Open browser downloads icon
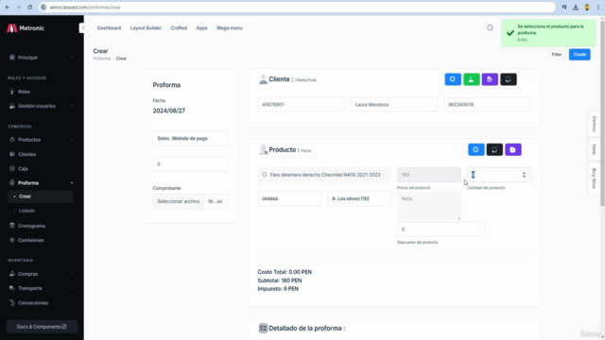 (576, 8)
